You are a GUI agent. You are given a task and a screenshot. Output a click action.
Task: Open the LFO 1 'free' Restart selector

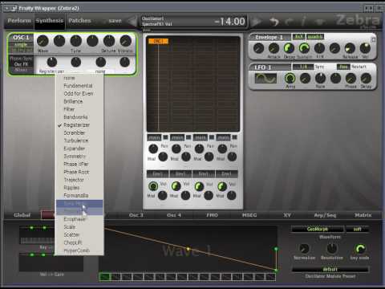[x=343, y=67]
